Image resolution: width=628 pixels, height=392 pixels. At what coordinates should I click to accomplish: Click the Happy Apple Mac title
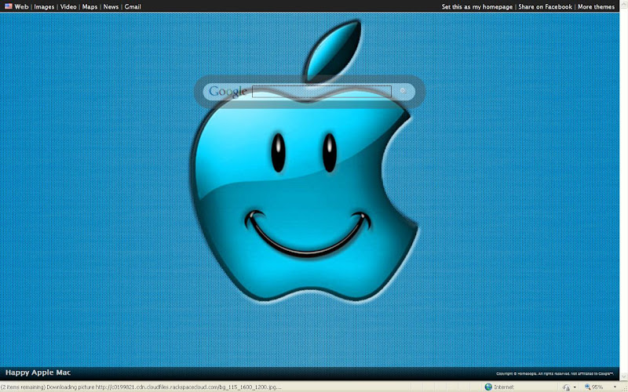pyautogui.click(x=38, y=373)
